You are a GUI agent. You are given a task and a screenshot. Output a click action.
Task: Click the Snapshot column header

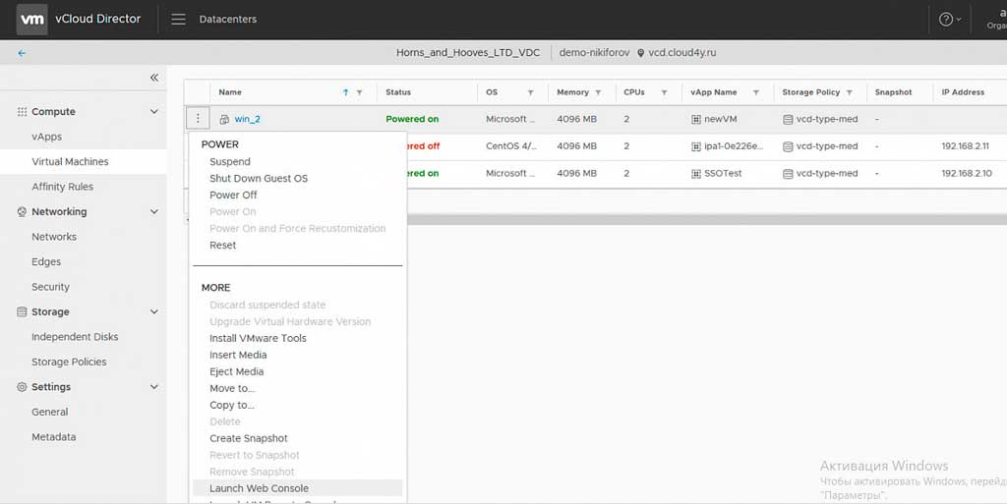tap(893, 92)
